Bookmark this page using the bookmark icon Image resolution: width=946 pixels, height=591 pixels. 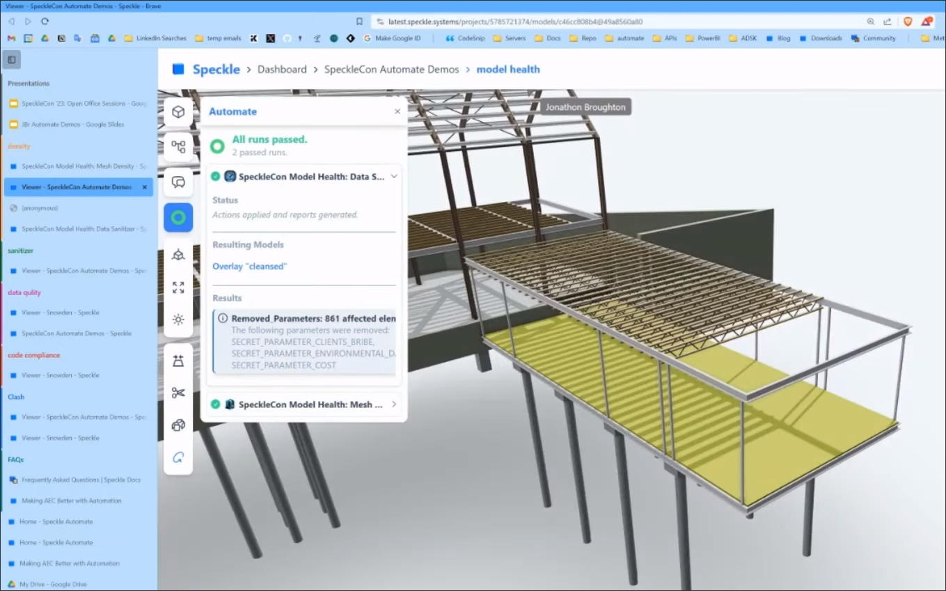(x=359, y=22)
